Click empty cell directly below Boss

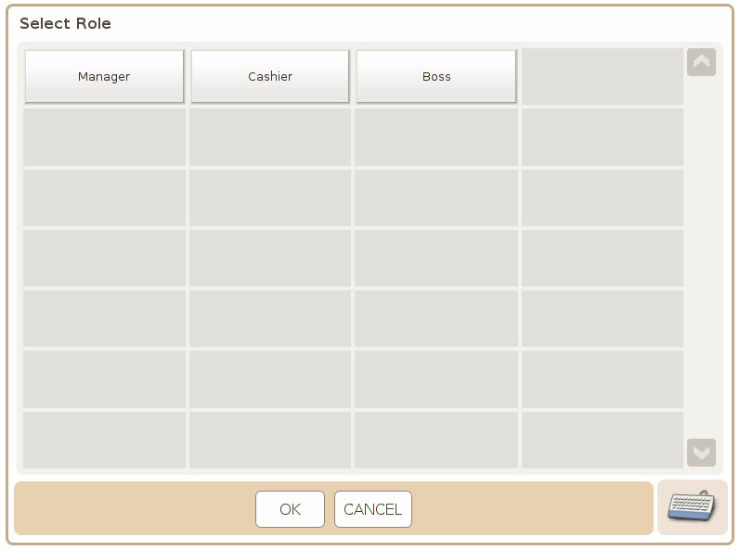point(436,137)
